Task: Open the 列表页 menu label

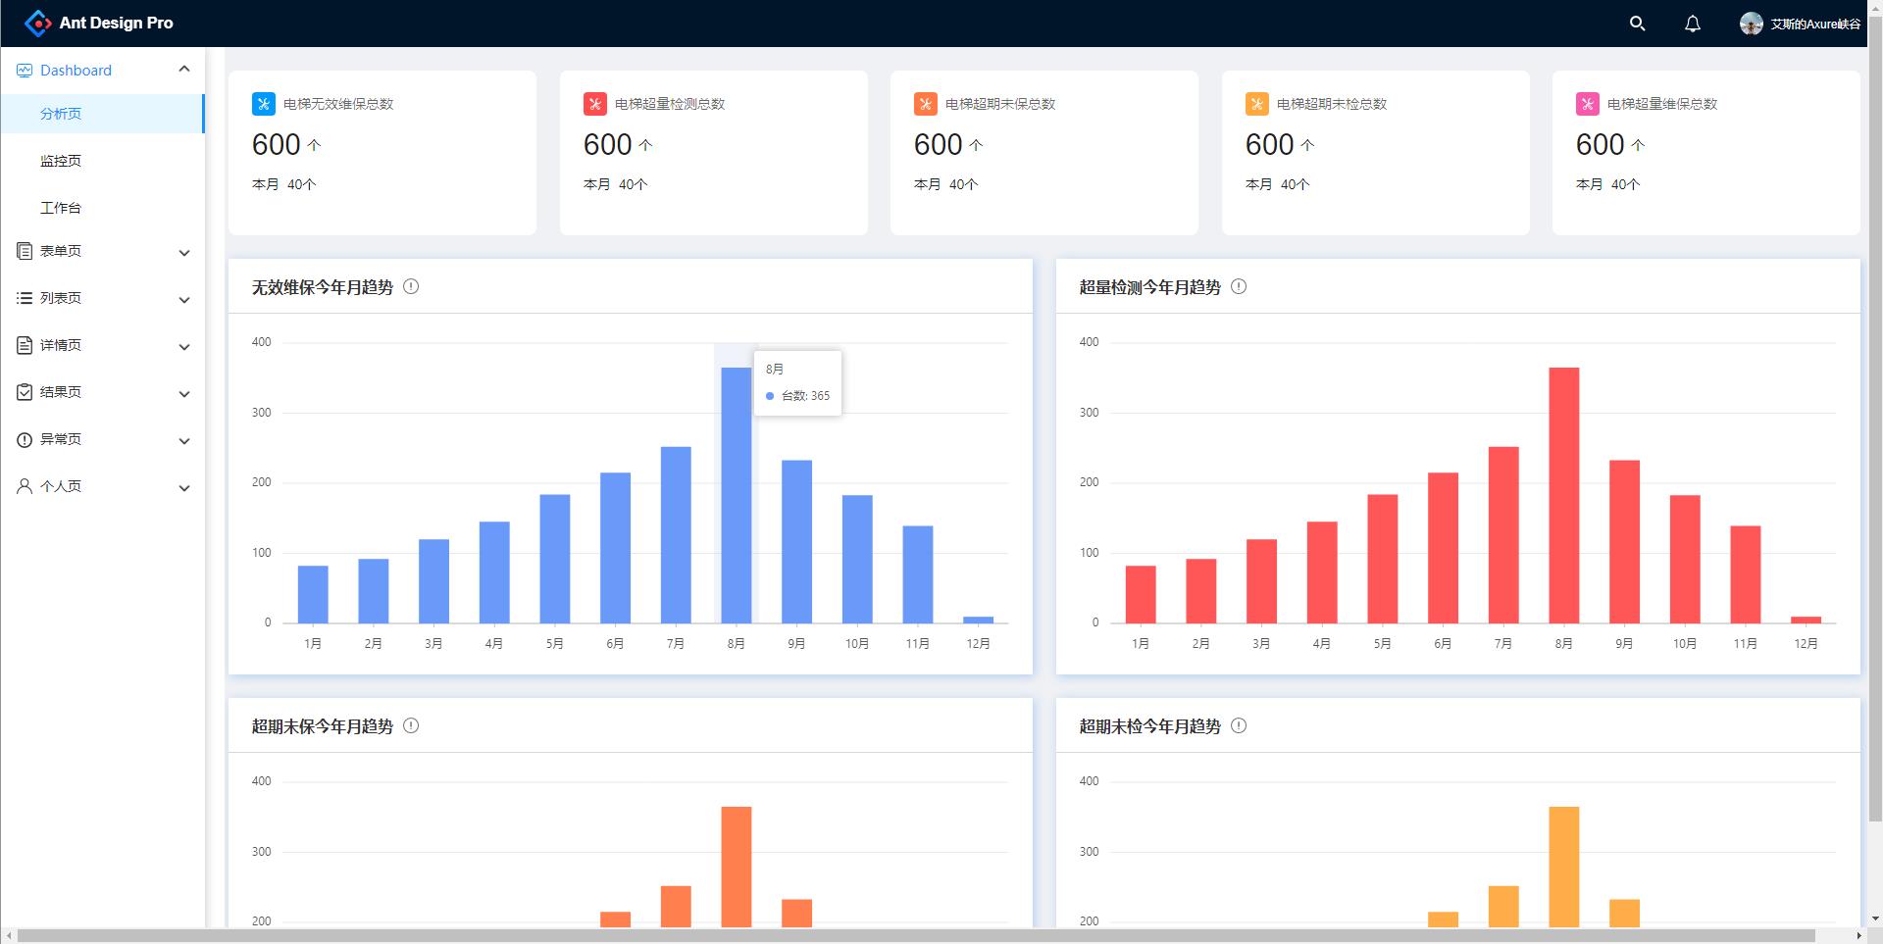Action: coord(61,298)
